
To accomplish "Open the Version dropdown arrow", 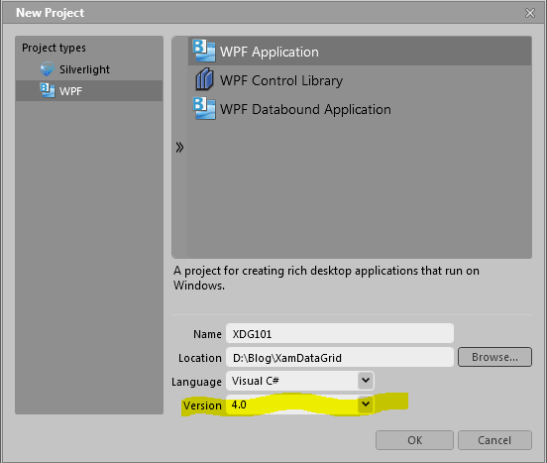I will [x=366, y=405].
